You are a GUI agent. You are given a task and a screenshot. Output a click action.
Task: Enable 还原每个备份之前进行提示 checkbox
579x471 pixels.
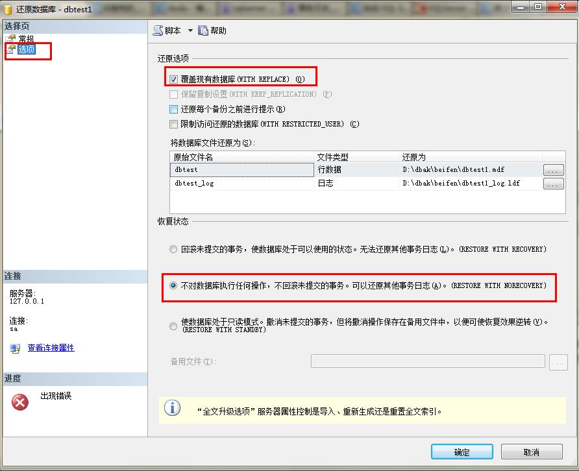(x=173, y=109)
